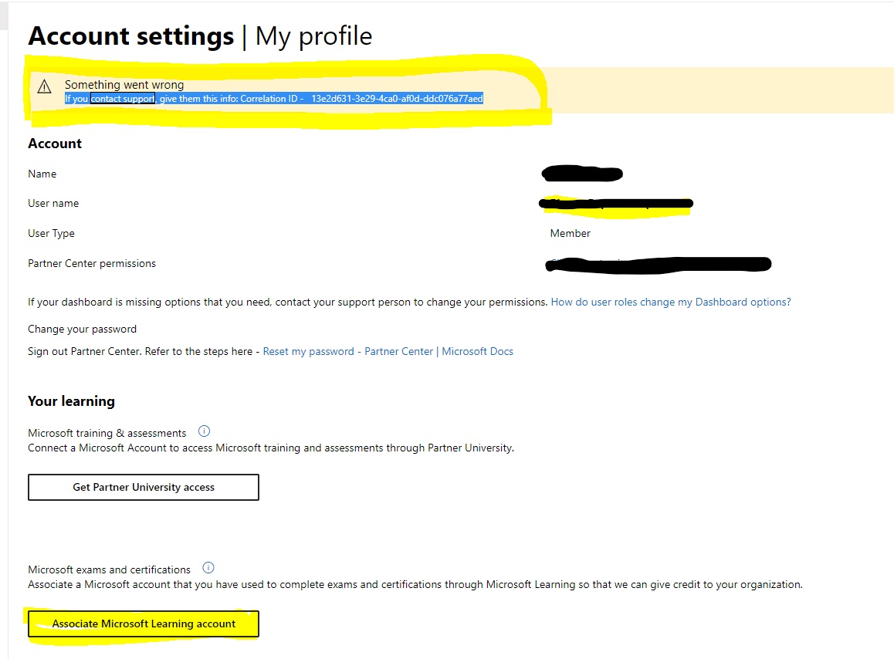Click the 'Change your password' text

[82, 329]
